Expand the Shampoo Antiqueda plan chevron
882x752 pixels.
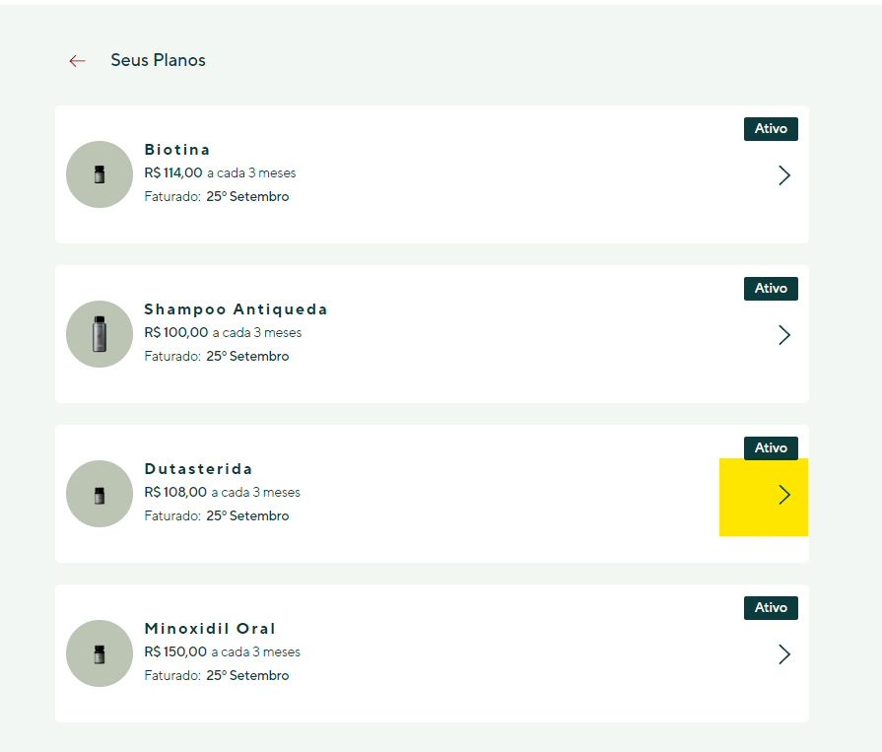point(784,335)
